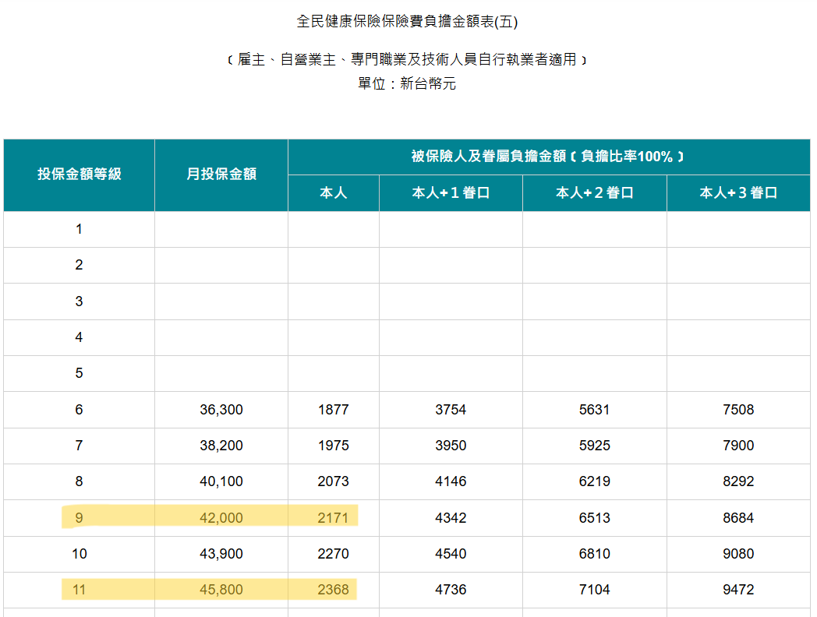
Task: Click the 9472 cell in grade 11 row
Action: [x=738, y=590]
